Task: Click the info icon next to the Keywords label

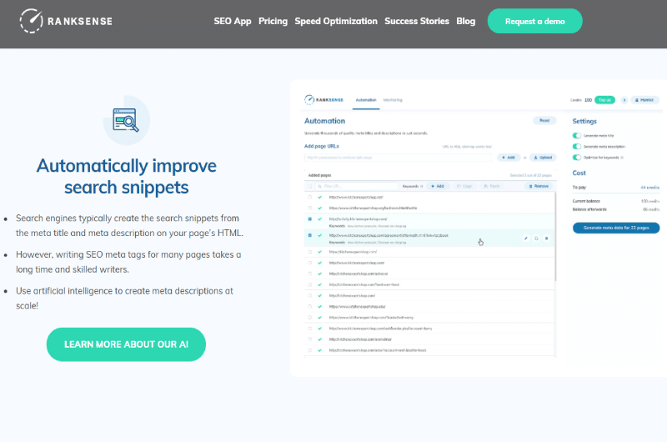Action: click(x=422, y=187)
